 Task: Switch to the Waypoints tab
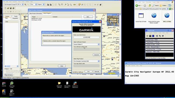click(x=15, y=18)
